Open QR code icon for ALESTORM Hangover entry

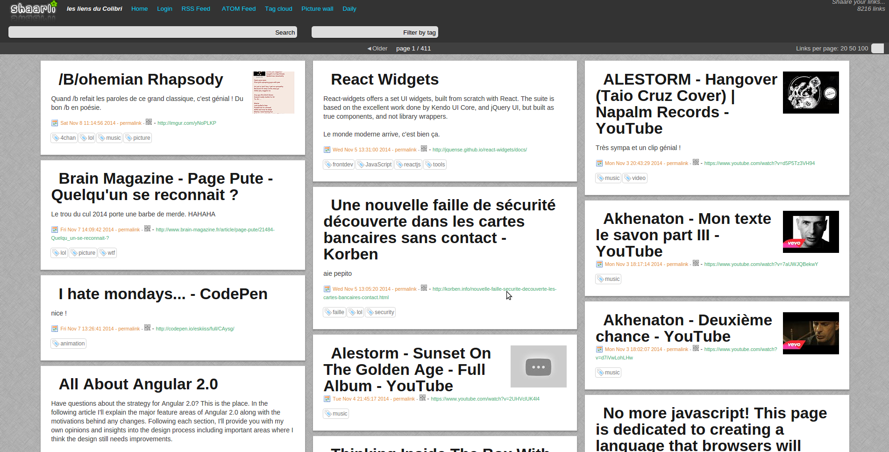[696, 162]
